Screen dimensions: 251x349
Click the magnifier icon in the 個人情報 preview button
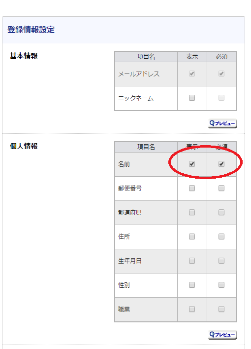(x=212, y=334)
